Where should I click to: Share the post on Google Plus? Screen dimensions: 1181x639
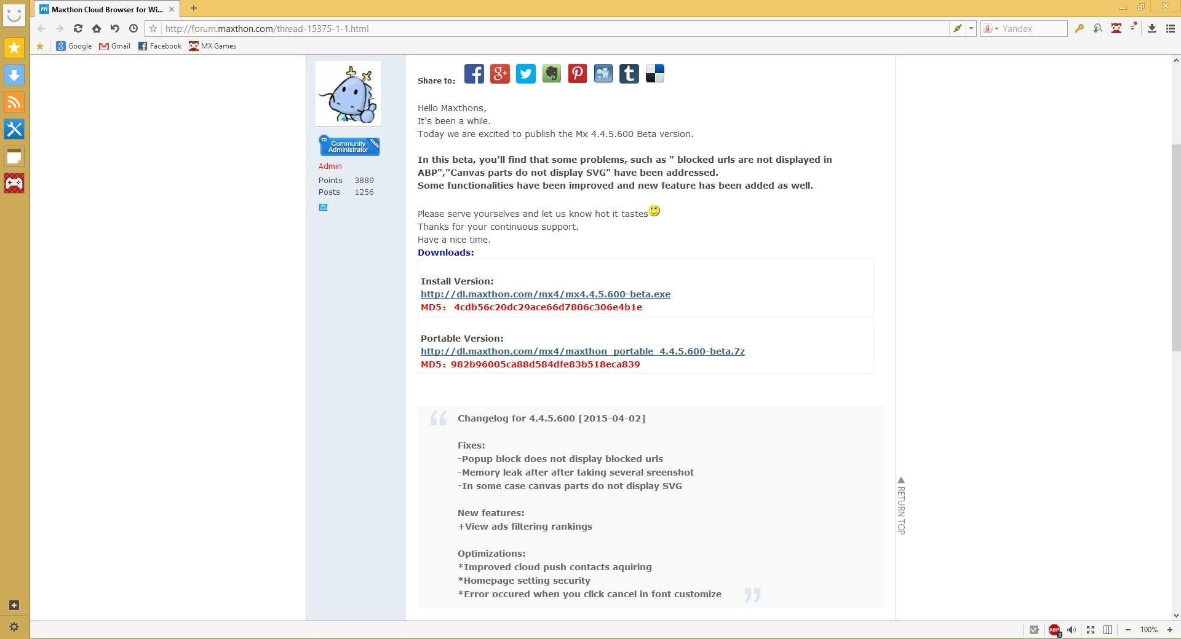500,74
